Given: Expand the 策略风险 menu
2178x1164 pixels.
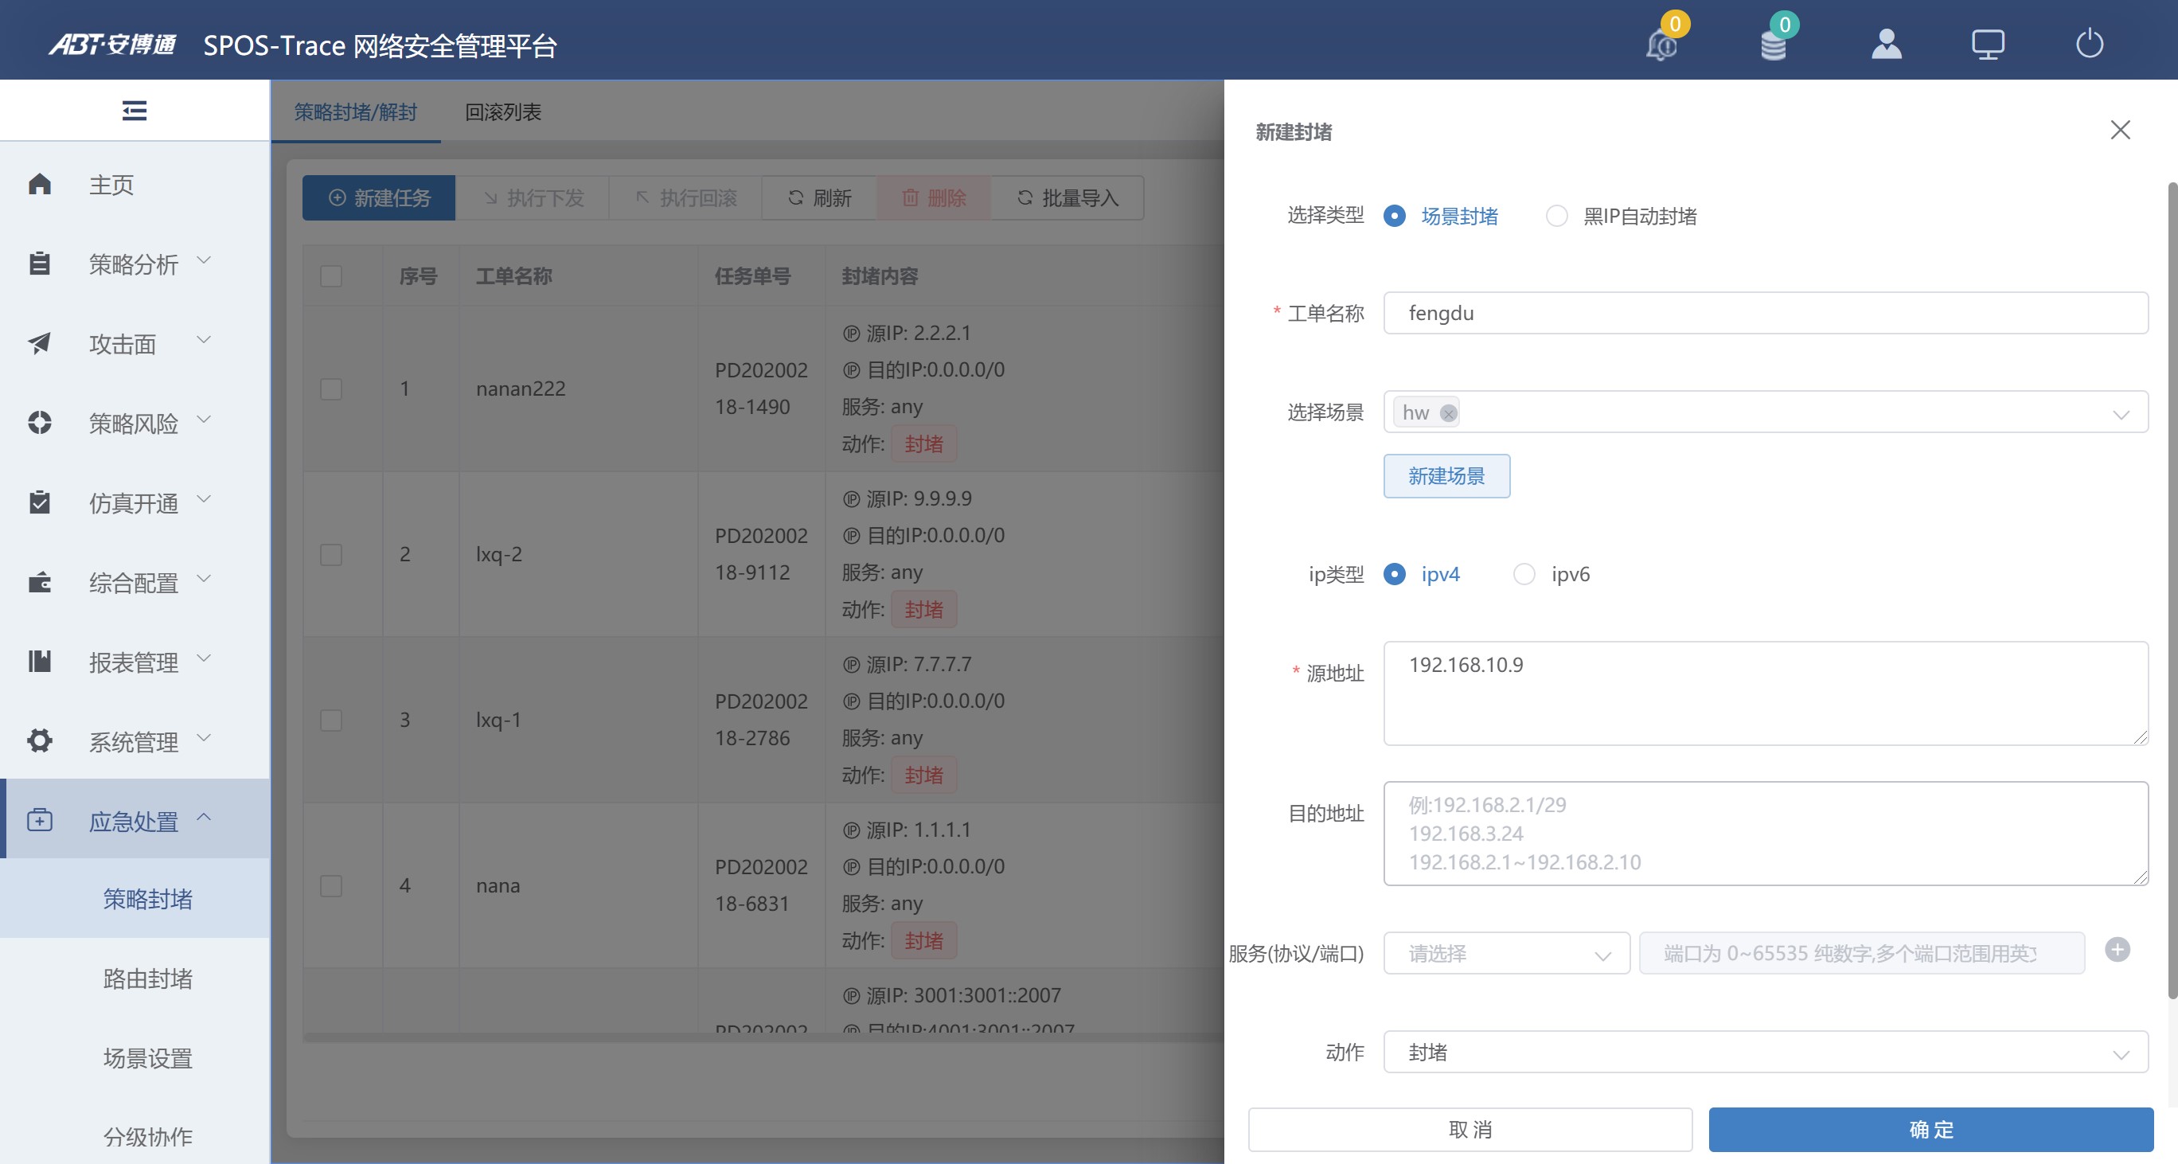Looking at the screenshot, I should (x=135, y=423).
